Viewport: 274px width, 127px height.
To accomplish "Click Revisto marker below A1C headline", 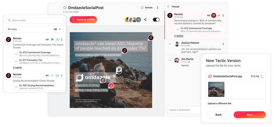I will [x=124, y=50].
